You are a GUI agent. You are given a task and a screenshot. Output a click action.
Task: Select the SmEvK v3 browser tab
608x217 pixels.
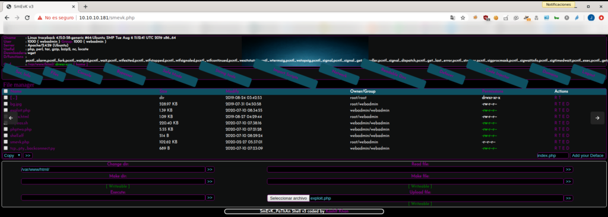point(40,7)
